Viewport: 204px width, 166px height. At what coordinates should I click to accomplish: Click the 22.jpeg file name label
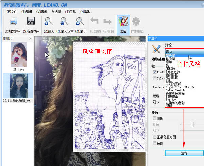19,70
